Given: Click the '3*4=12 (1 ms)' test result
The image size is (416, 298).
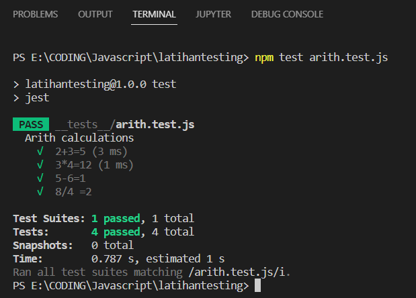Looking at the screenshot, I should pyautogui.click(x=94, y=165).
